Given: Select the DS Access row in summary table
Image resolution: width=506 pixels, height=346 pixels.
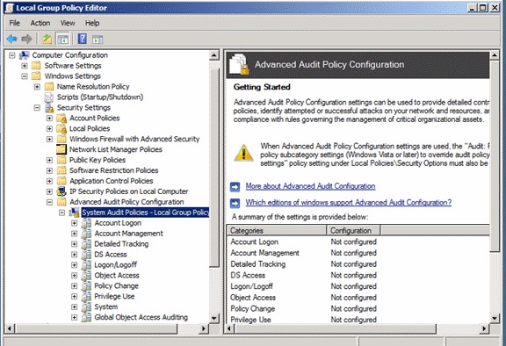Looking at the screenshot, I should 358,276.
